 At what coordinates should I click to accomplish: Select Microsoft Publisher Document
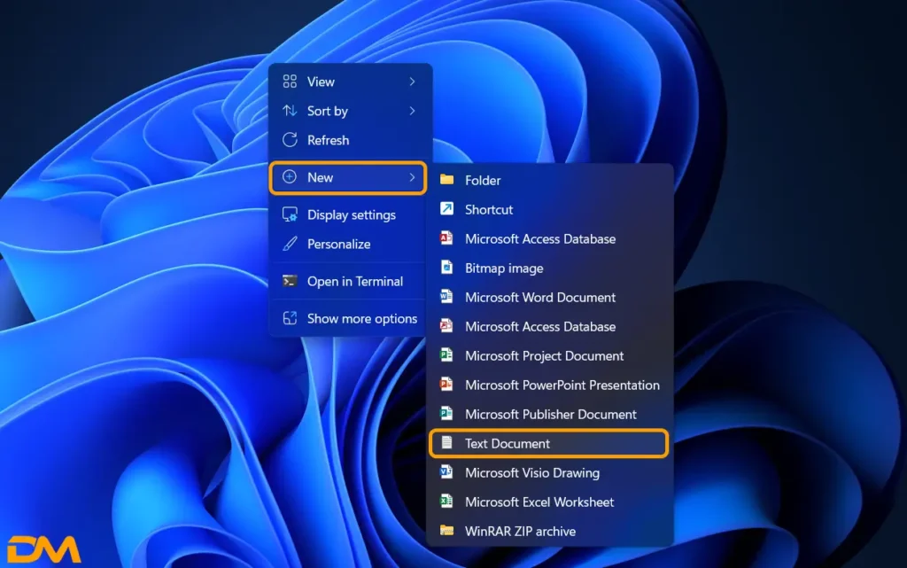click(550, 414)
